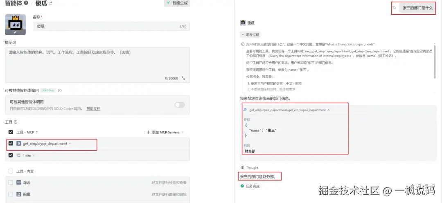Click the "name": "张三" parameter line
This screenshot has height=203, width=442.
(263, 130)
